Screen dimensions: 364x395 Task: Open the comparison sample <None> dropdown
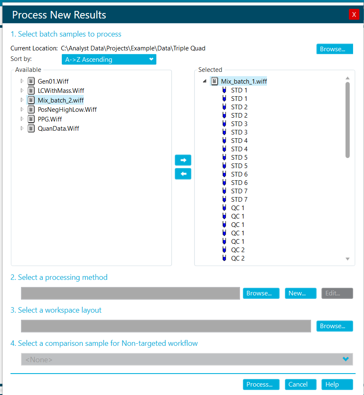pos(187,359)
